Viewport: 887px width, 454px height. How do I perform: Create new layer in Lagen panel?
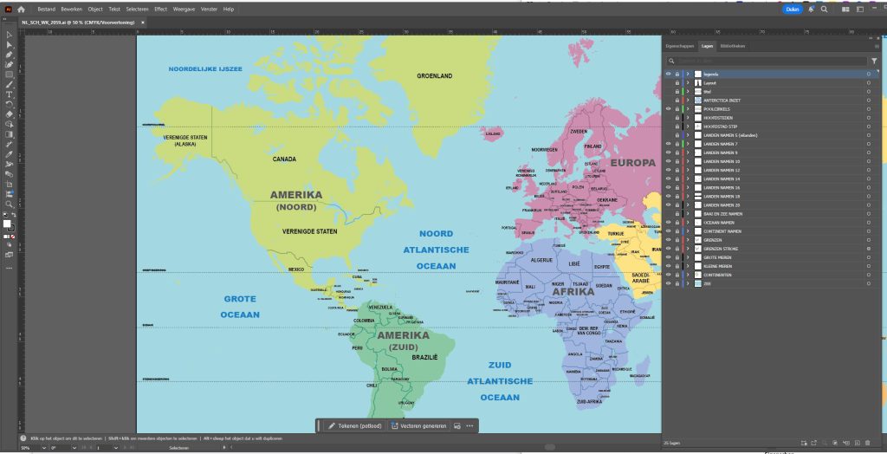[x=857, y=443]
